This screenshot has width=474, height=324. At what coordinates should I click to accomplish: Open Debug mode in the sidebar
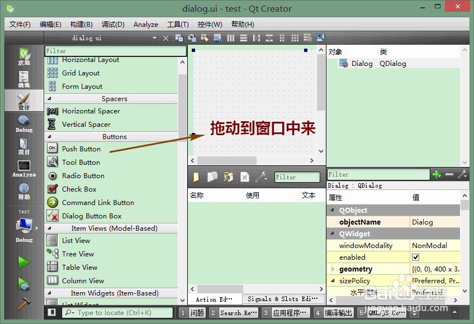(24, 123)
